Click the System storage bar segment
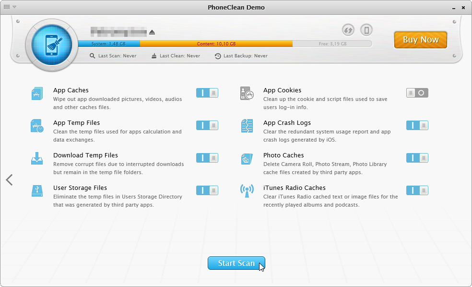 pos(109,44)
